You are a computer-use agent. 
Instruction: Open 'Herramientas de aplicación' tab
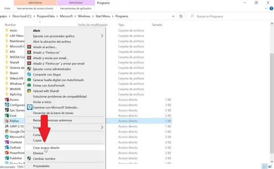76,8
